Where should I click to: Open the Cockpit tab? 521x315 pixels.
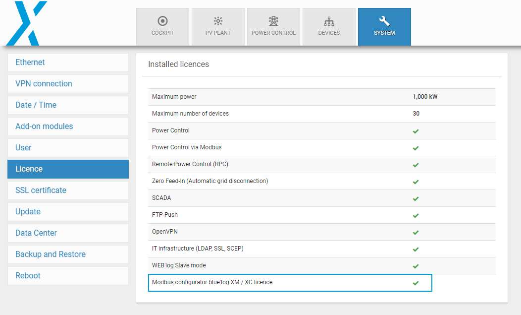(x=162, y=27)
